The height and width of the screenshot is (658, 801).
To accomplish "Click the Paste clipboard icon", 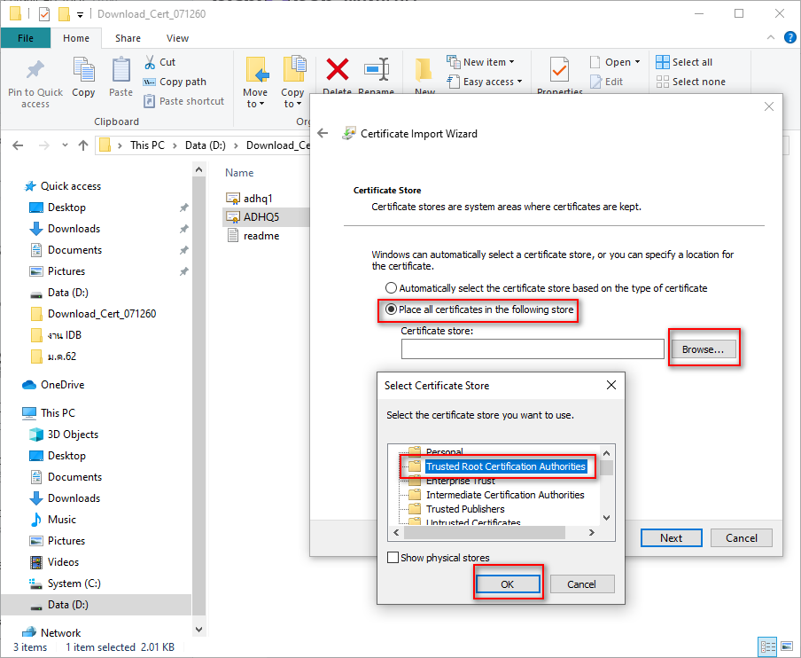I will (x=121, y=71).
